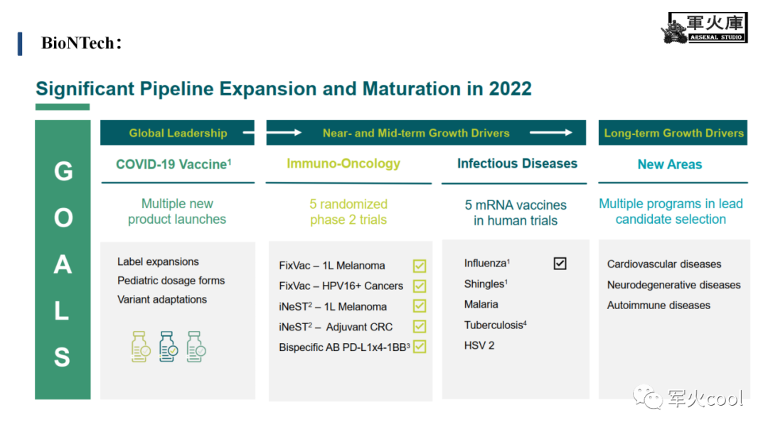Image resolution: width=768 pixels, height=432 pixels.
Task: Click the 'Variant adaptations' item
Action: tap(161, 299)
